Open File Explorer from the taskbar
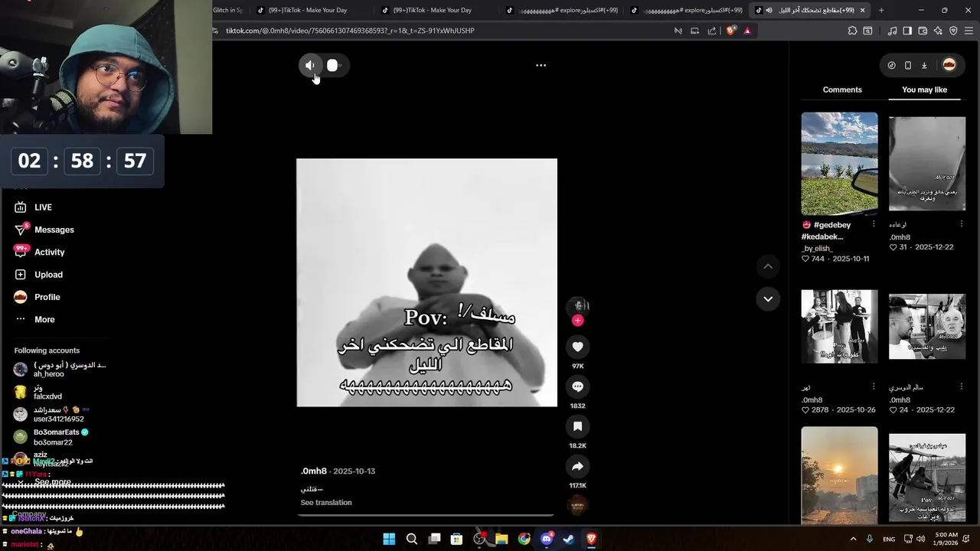Screen dimensions: 980x551 [501, 539]
